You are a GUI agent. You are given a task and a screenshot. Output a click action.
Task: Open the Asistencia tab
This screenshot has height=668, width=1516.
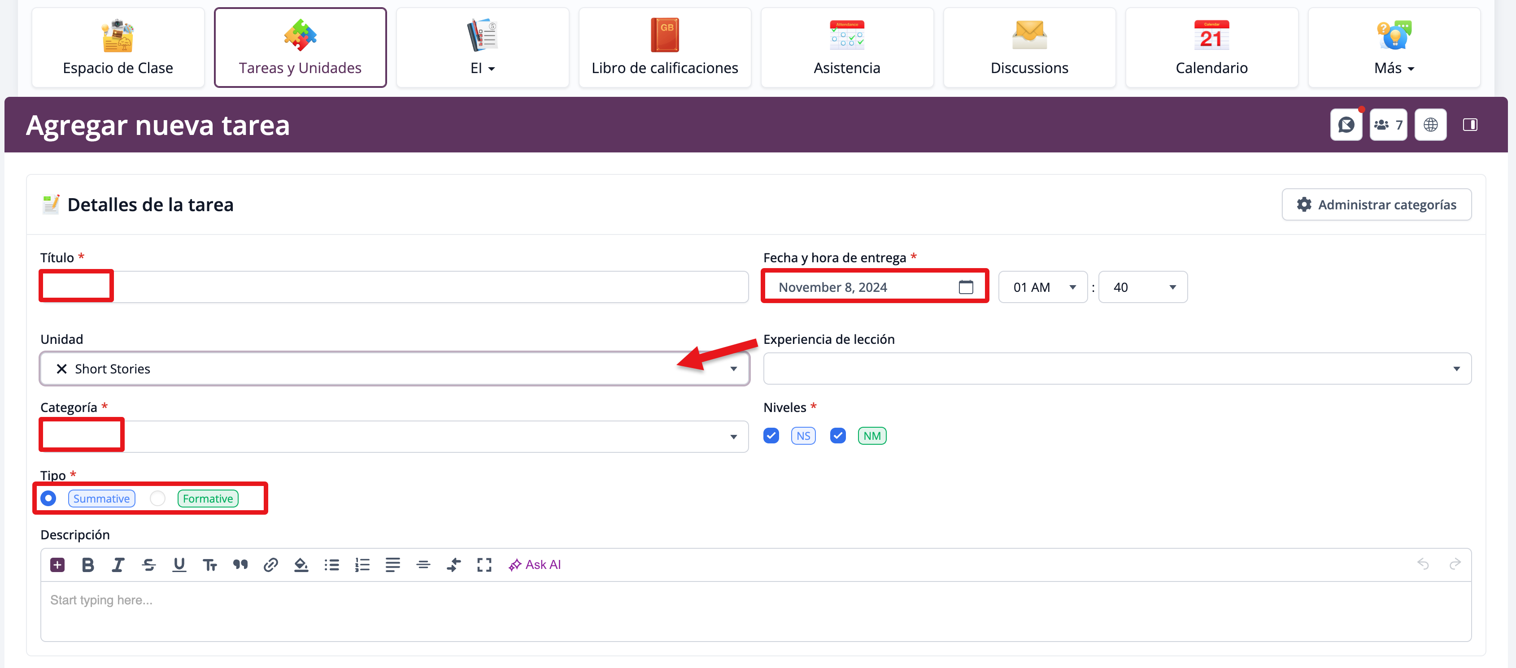click(846, 48)
